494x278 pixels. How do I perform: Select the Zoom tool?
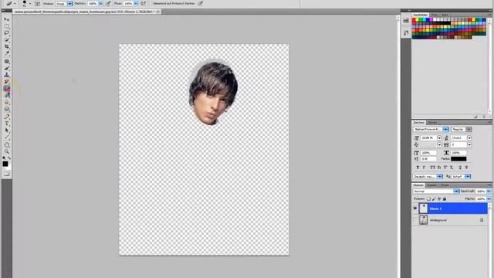7,151
